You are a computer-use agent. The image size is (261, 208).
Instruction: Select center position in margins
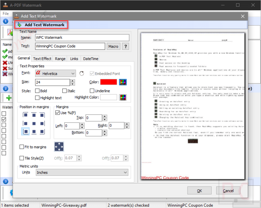(34, 124)
